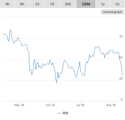Click the 75 y-axis value label
The height and width of the screenshot is (120, 125).
(x=121, y=37)
